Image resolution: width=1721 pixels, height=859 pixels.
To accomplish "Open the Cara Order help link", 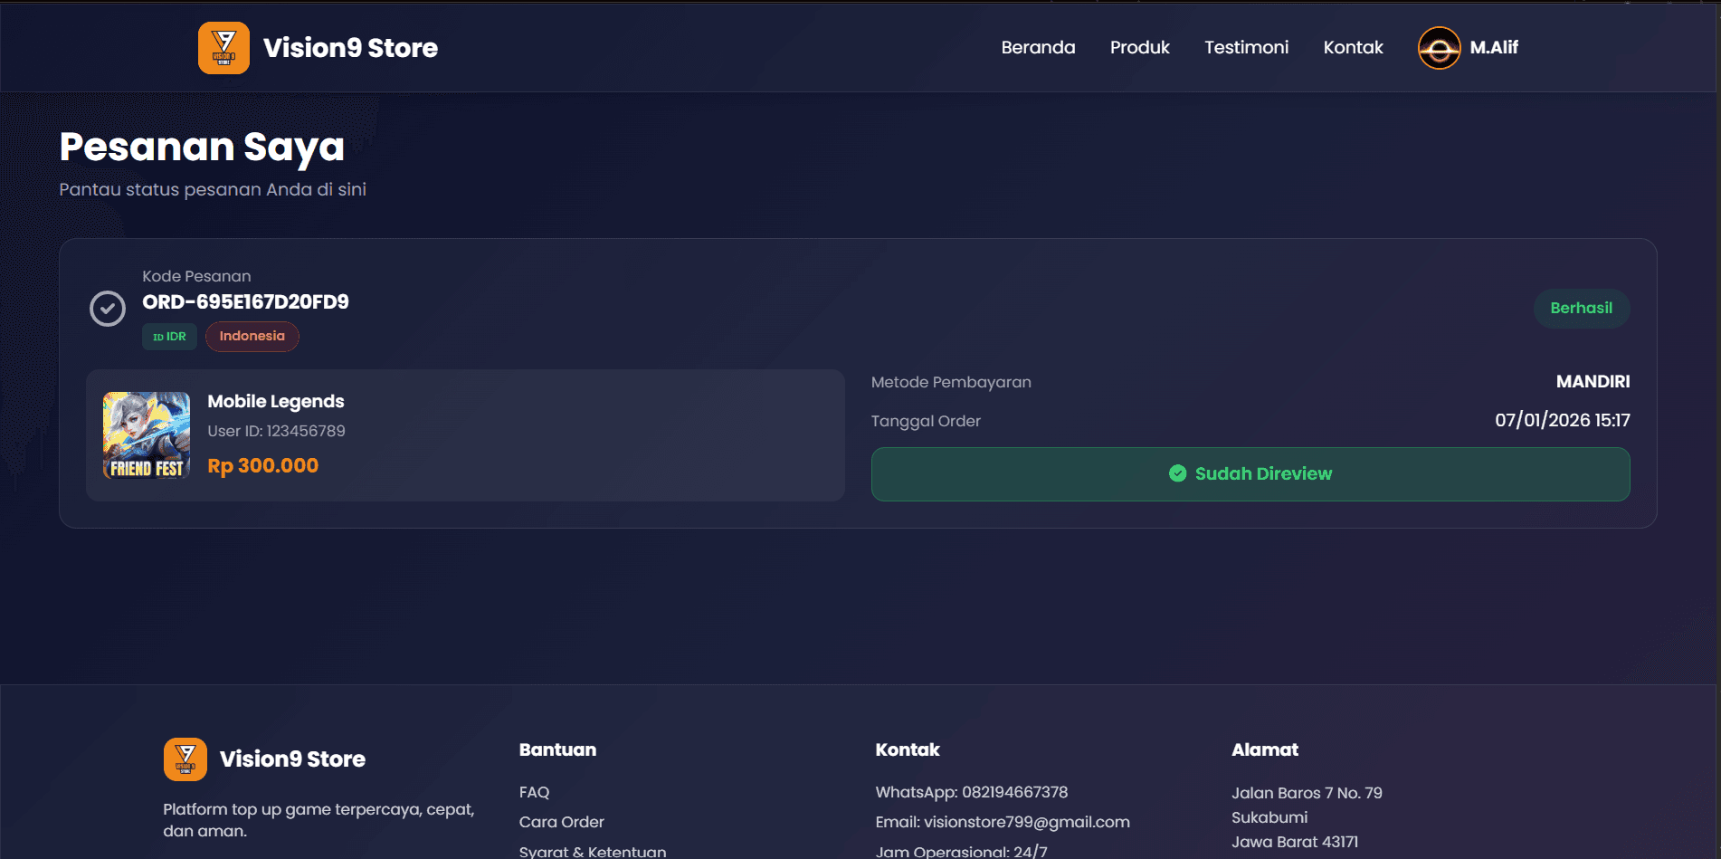I will point(561,822).
